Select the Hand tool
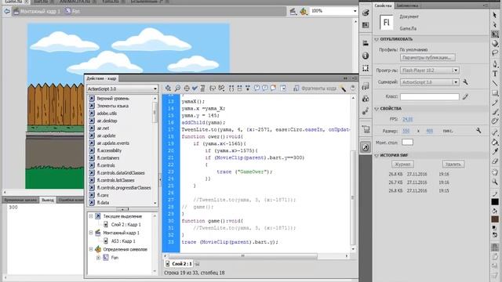 495,172
